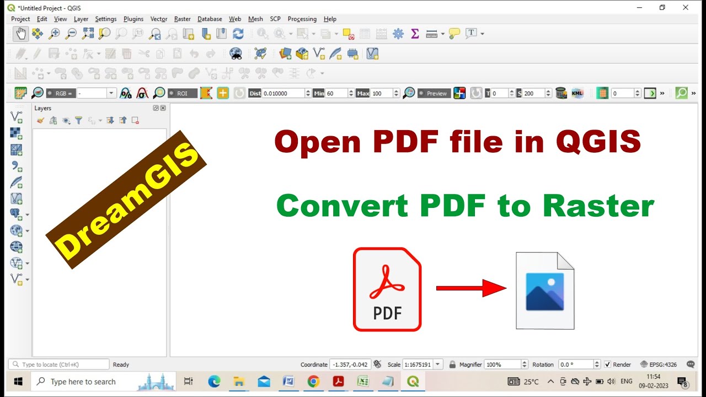Click SCP create ROI plus button
Screen dimensions: 706x397
[x=223, y=93]
